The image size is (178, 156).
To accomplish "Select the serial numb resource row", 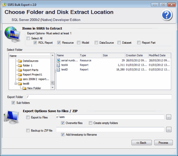I will pyautogui.click(x=113, y=60).
